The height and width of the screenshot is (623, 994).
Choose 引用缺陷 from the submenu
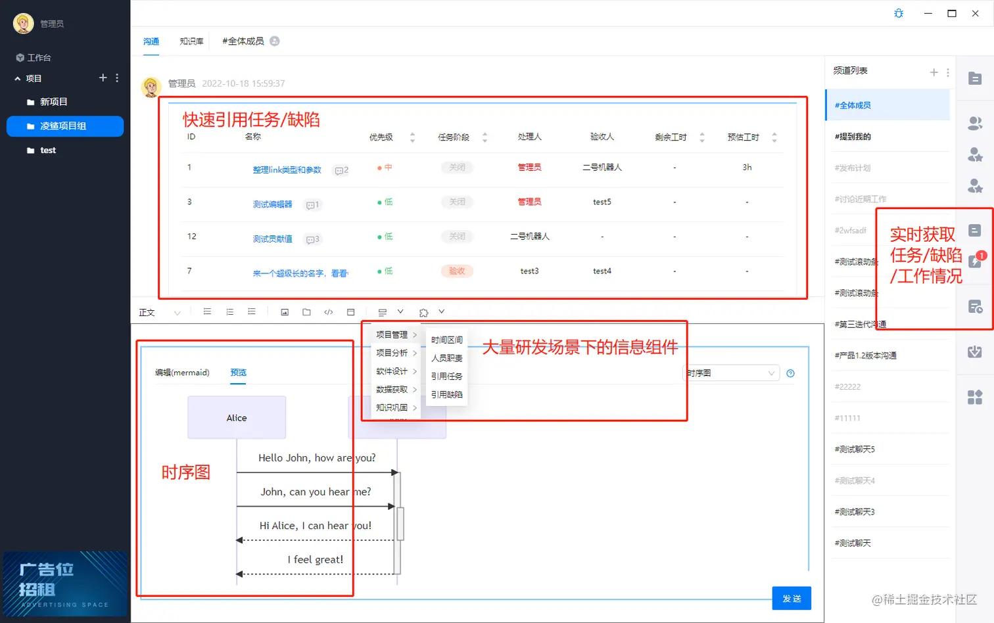(447, 394)
